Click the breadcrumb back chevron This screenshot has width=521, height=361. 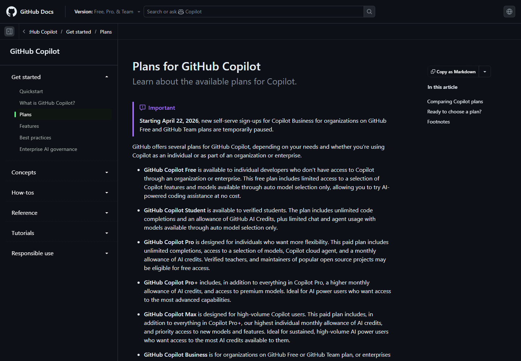point(24,31)
